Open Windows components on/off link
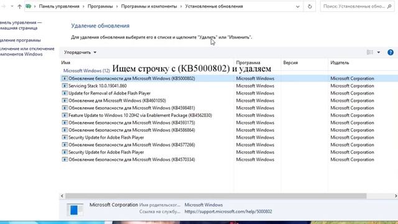This screenshot has height=224, width=398. coord(27,51)
